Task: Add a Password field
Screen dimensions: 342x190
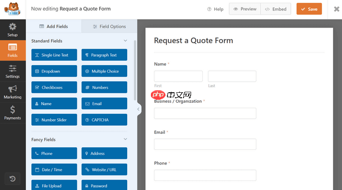Action: click(x=104, y=185)
